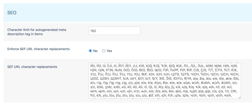Click the "Enforce SEF URL character replacements" label
The height and width of the screenshot is (106, 252).
click(38, 49)
